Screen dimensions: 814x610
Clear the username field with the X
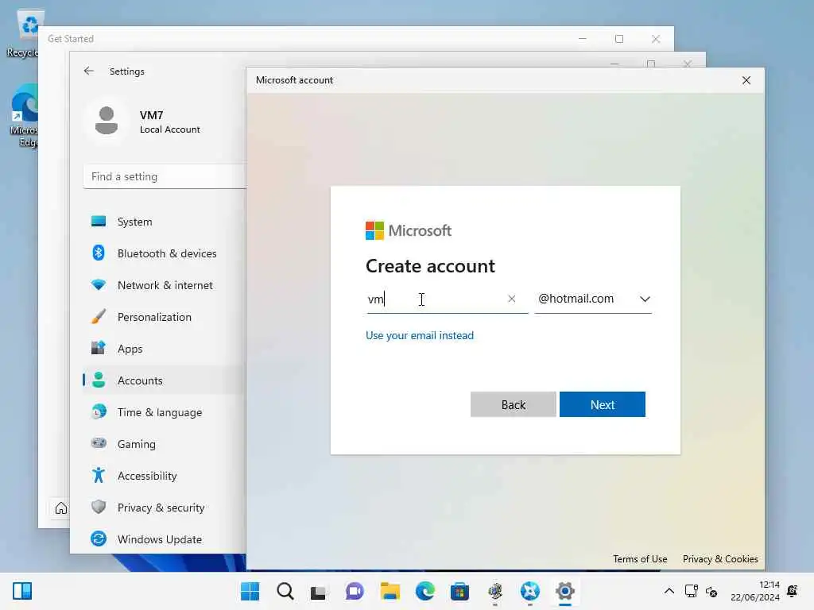(512, 299)
